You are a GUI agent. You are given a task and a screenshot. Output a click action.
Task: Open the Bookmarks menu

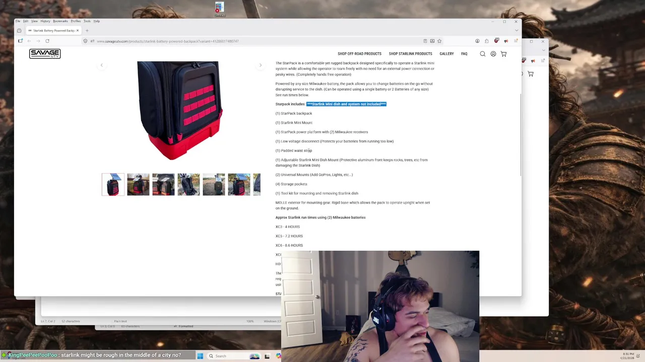click(60, 21)
